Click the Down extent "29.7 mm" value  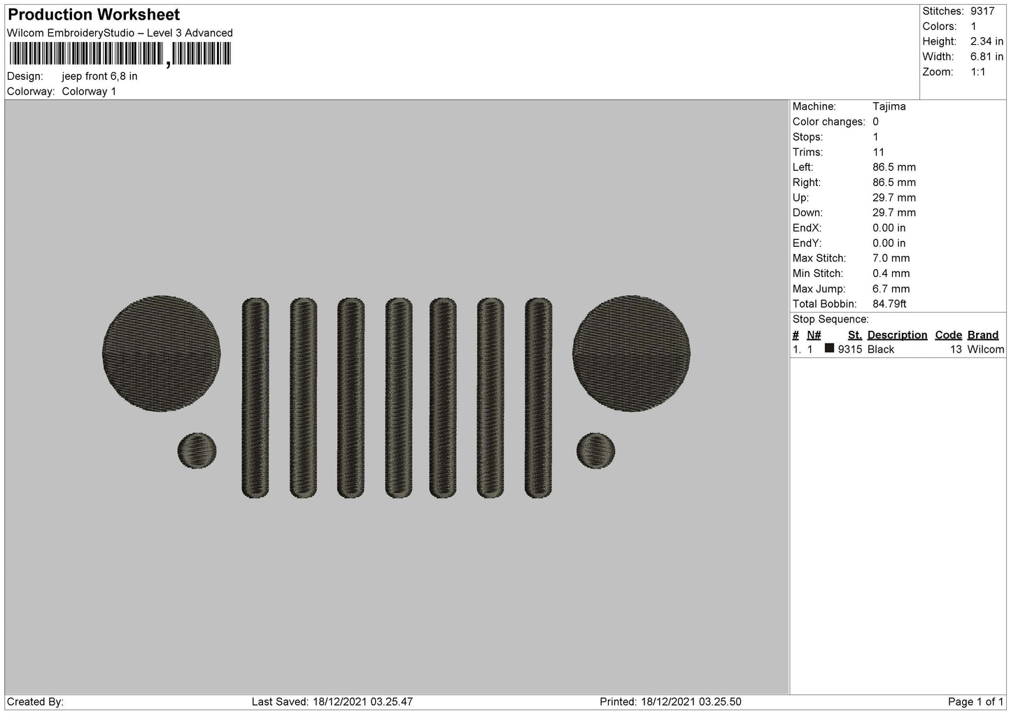[x=894, y=213]
